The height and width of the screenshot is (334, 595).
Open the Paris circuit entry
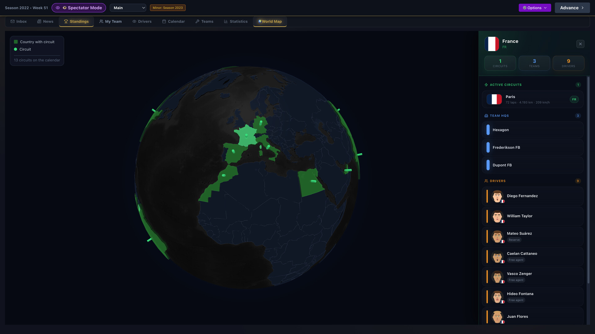(x=533, y=99)
